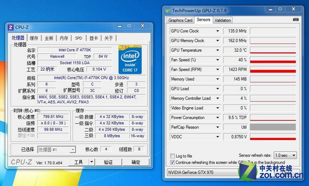
Task: Open the CPU-Z 处理器 #1 selection dropdown
Action: [x=56, y=149]
